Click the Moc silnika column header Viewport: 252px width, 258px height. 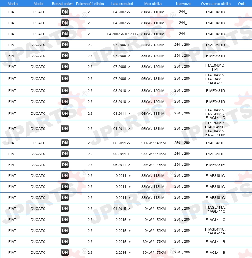coord(153,4)
